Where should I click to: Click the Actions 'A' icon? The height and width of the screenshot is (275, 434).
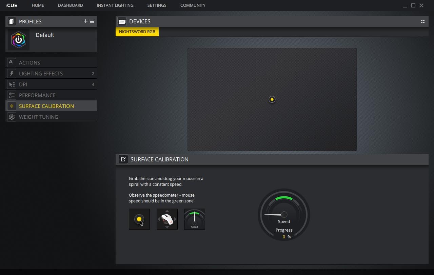pos(12,62)
